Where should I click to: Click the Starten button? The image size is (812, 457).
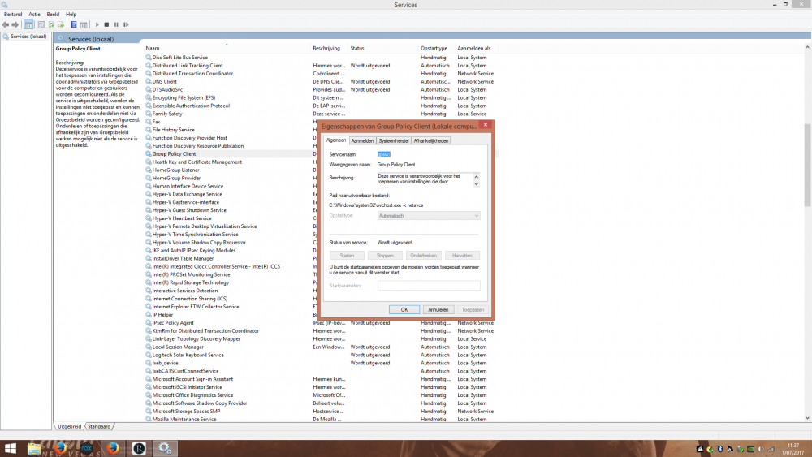click(347, 256)
